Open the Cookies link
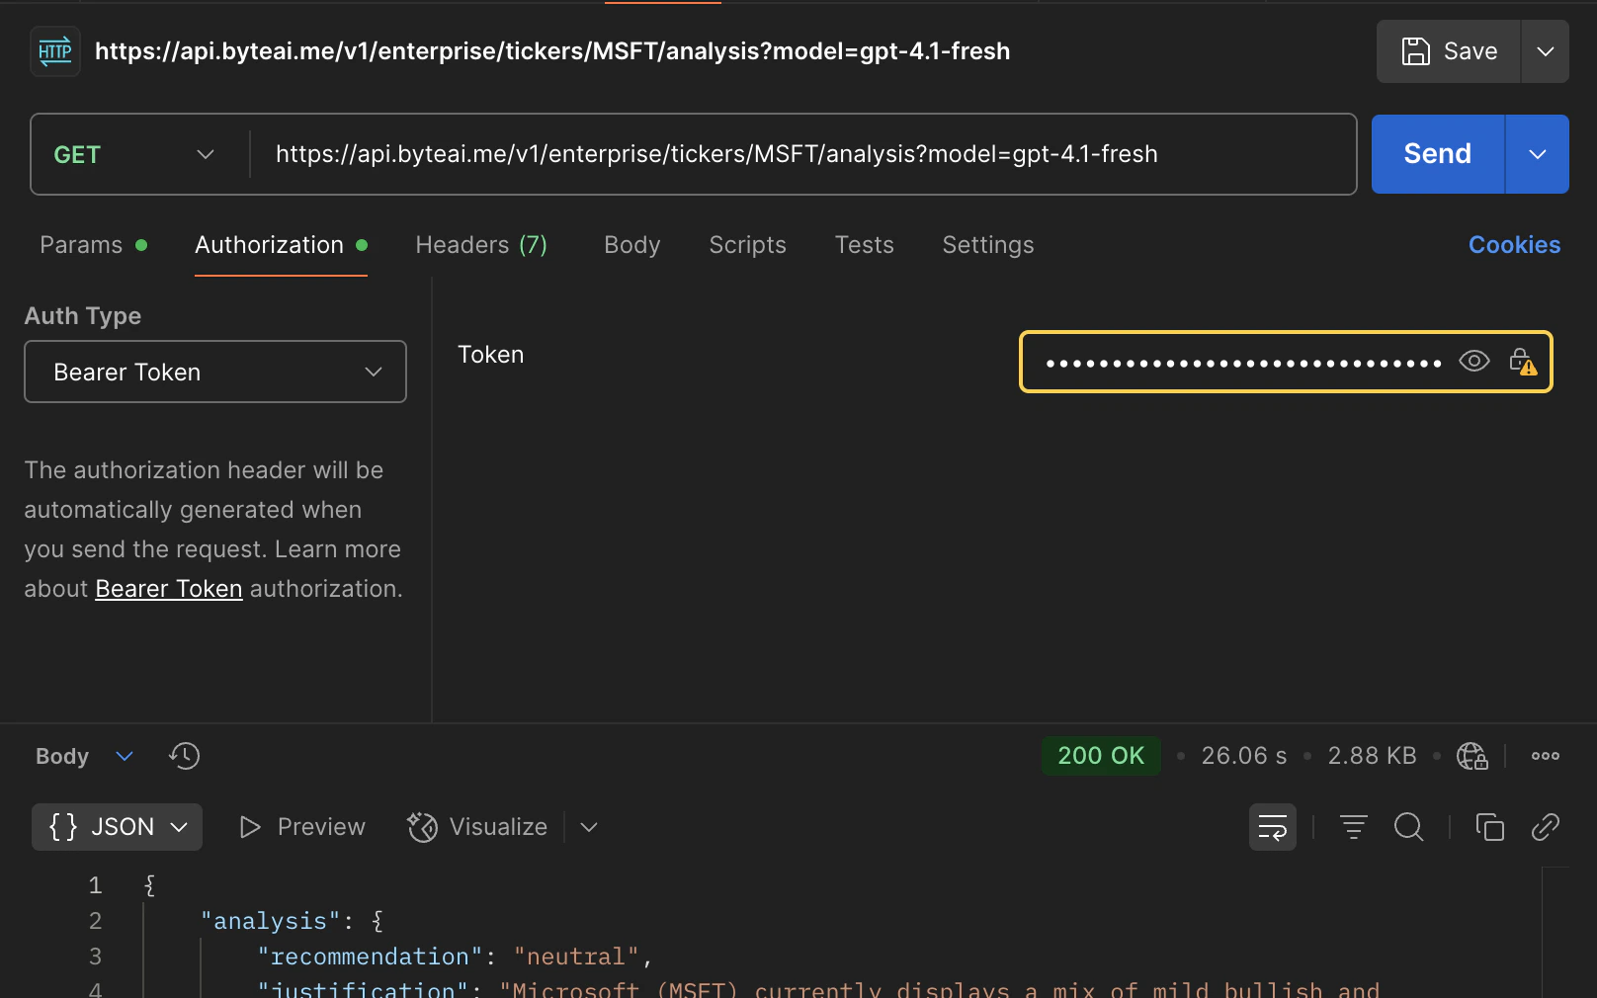 coord(1514,245)
